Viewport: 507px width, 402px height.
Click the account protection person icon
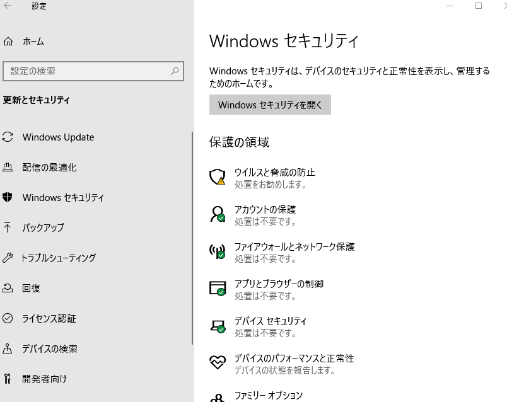click(x=218, y=214)
